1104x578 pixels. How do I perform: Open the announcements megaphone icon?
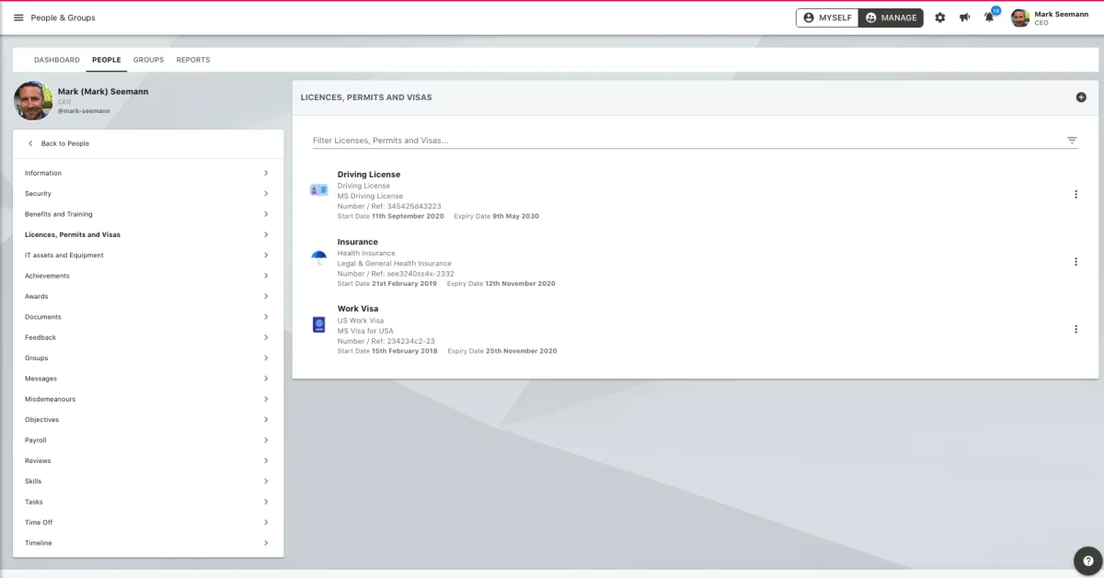coord(964,17)
